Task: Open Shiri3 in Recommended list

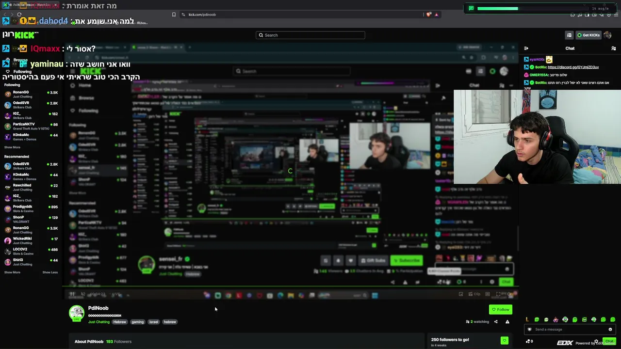Action: (x=31, y=262)
